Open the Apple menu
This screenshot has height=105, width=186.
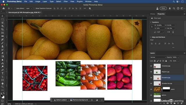pyautogui.click(x=3, y=1)
